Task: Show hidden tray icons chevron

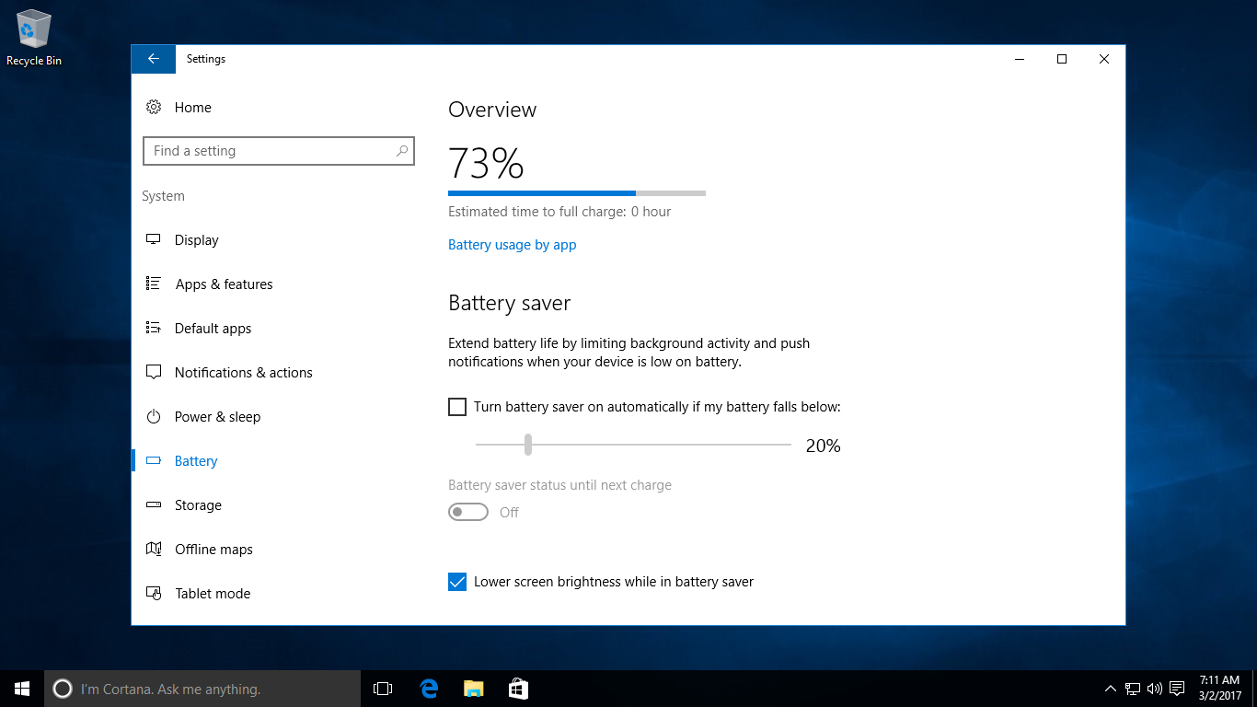Action: 1111,689
